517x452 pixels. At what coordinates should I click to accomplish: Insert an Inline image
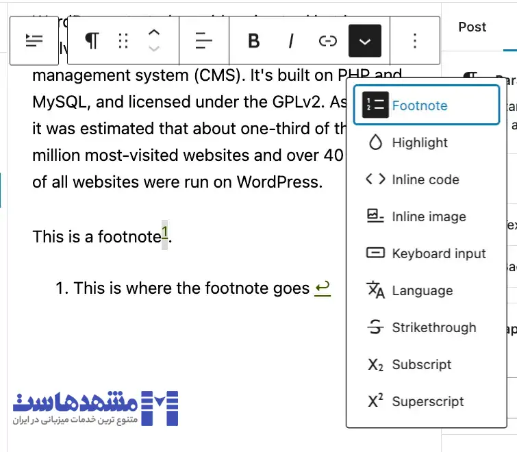coord(428,216)
